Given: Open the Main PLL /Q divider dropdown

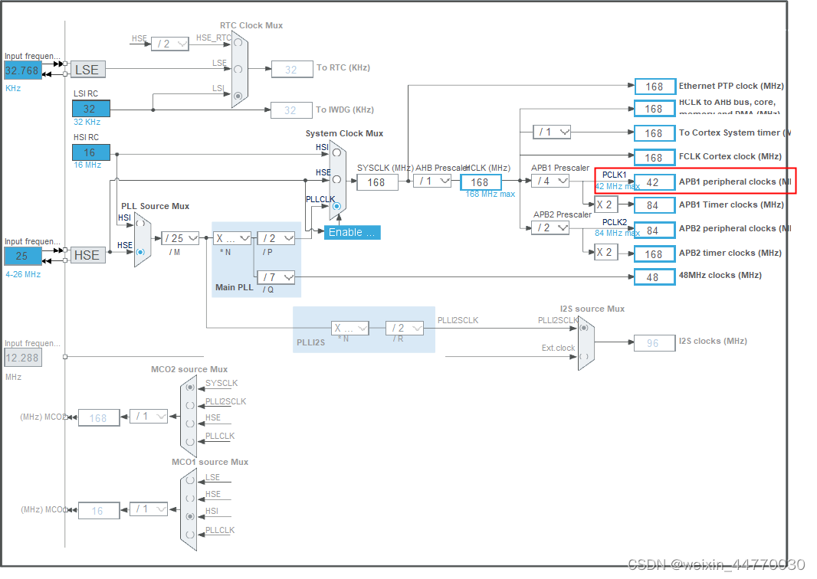Looking at the screenshot, I should pos(276,277).
